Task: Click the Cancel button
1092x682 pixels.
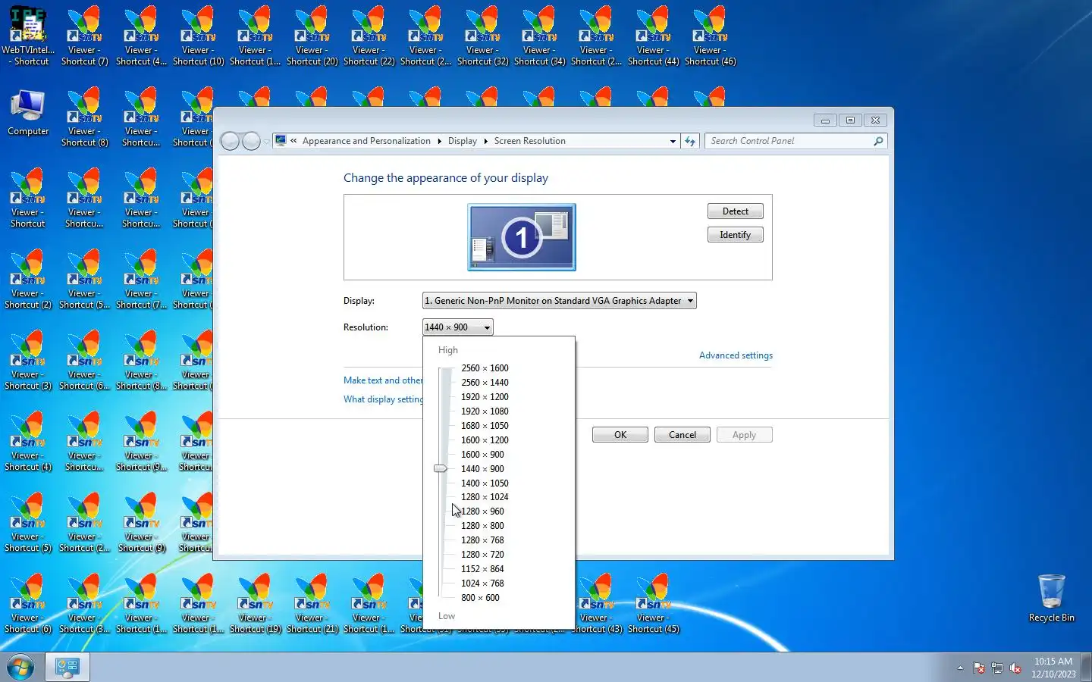Action: (x=682, y=435)
